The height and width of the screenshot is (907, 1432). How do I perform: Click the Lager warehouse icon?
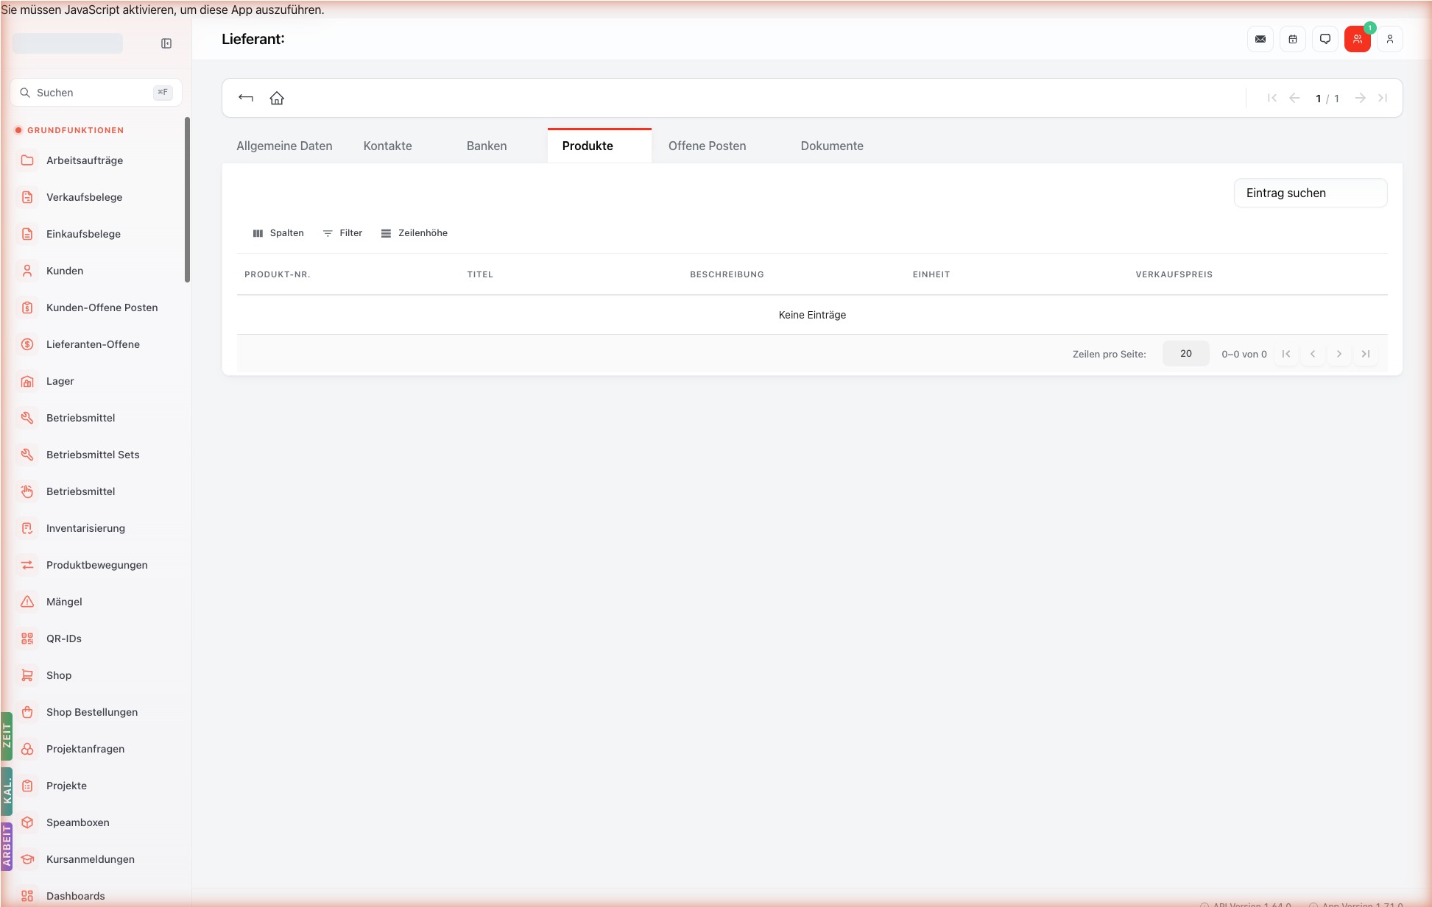tap(27, 381)
